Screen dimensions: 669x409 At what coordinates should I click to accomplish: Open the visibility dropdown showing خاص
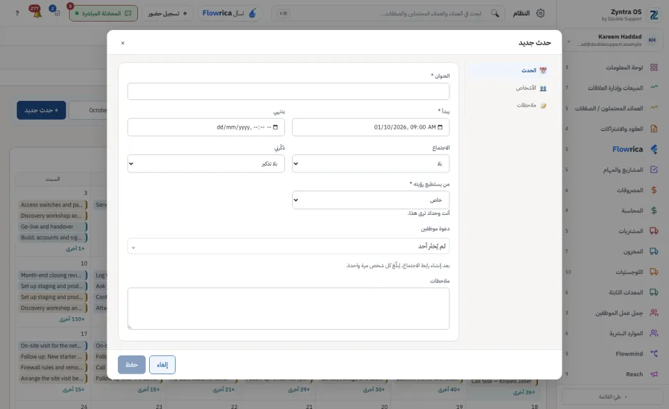pos(370,200)
